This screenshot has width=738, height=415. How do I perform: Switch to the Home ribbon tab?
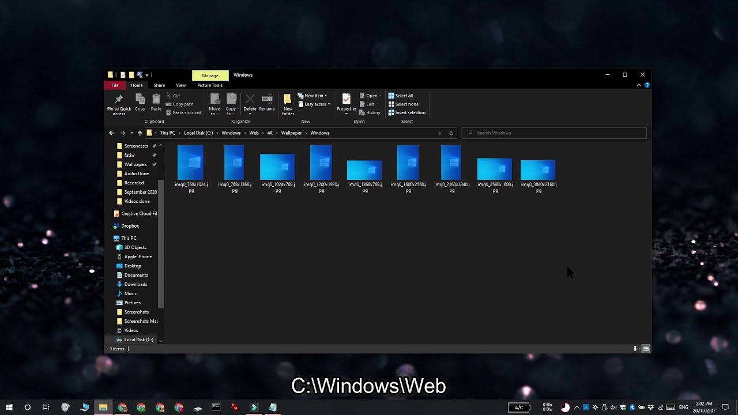point(137,85)
